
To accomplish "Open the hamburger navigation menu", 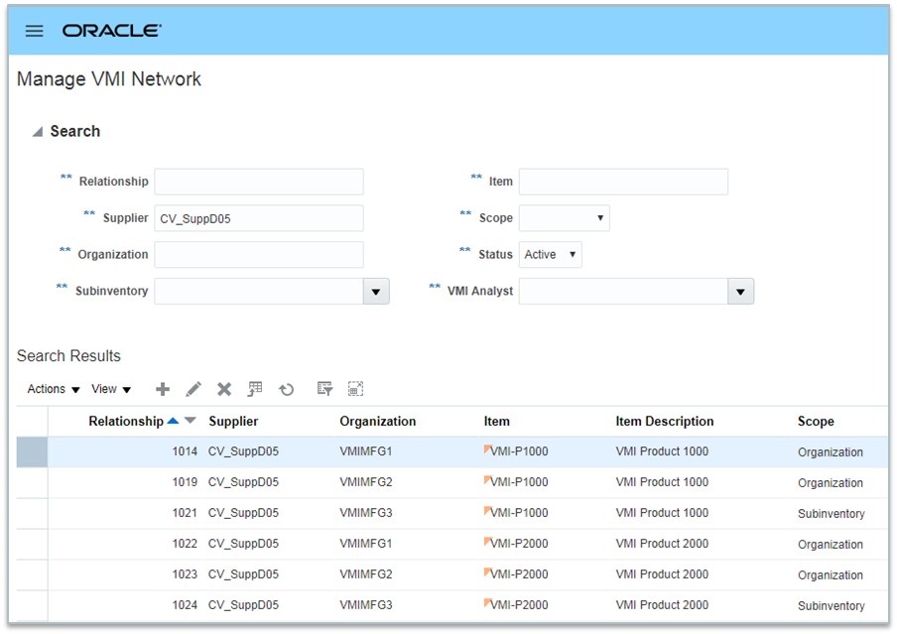I will coord(35,31).
